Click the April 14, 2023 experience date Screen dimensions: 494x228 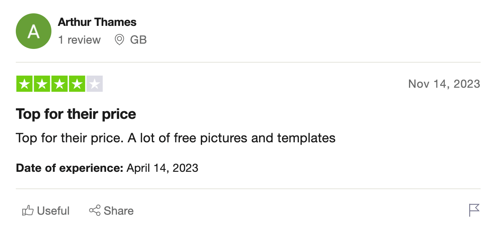(x=162, y=167)
